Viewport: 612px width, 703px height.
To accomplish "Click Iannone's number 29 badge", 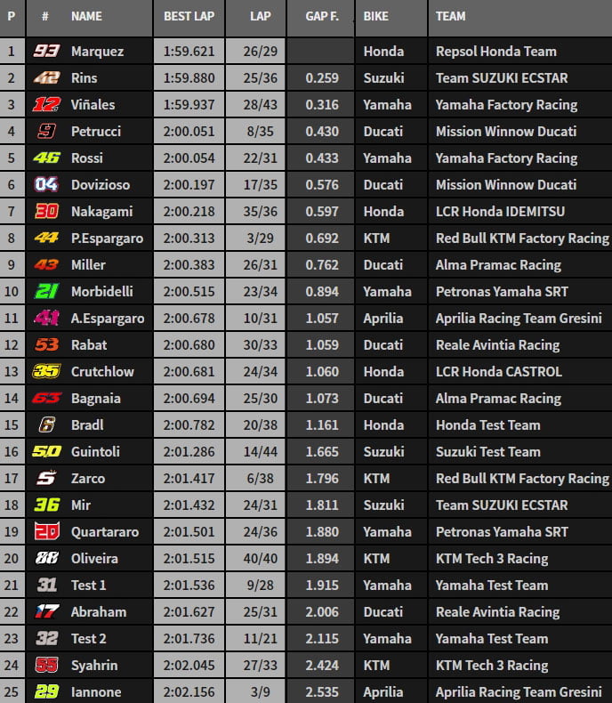I will pyautogui.click(x=45, y=692).
